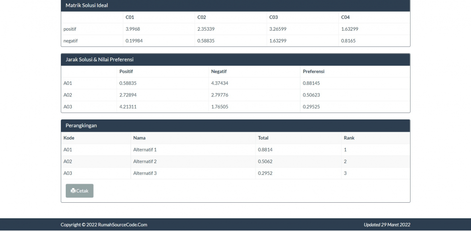Select the Alternatif 3 row name

point(145,173)
